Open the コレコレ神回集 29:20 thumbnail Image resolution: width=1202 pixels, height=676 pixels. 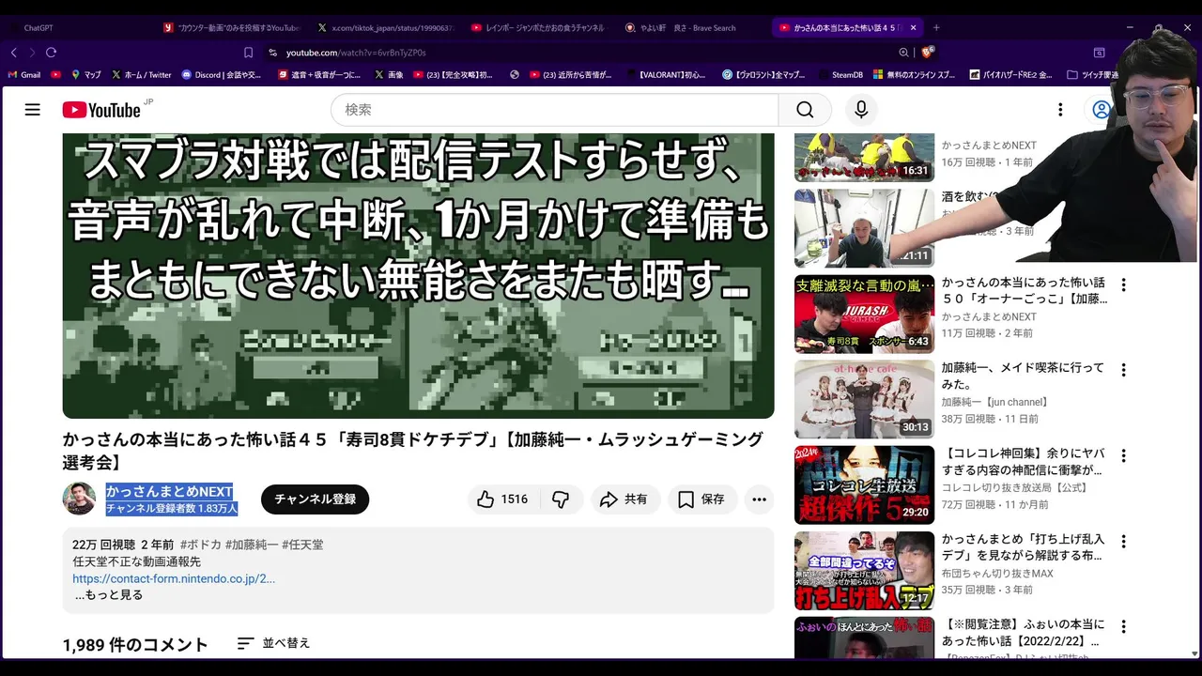[864, 484]
